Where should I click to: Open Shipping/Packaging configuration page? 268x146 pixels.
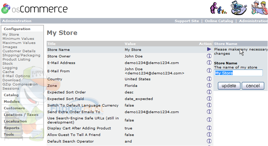point(21,55)
